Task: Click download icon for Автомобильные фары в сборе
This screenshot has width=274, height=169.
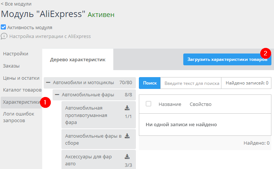Action: click(127, 136)
